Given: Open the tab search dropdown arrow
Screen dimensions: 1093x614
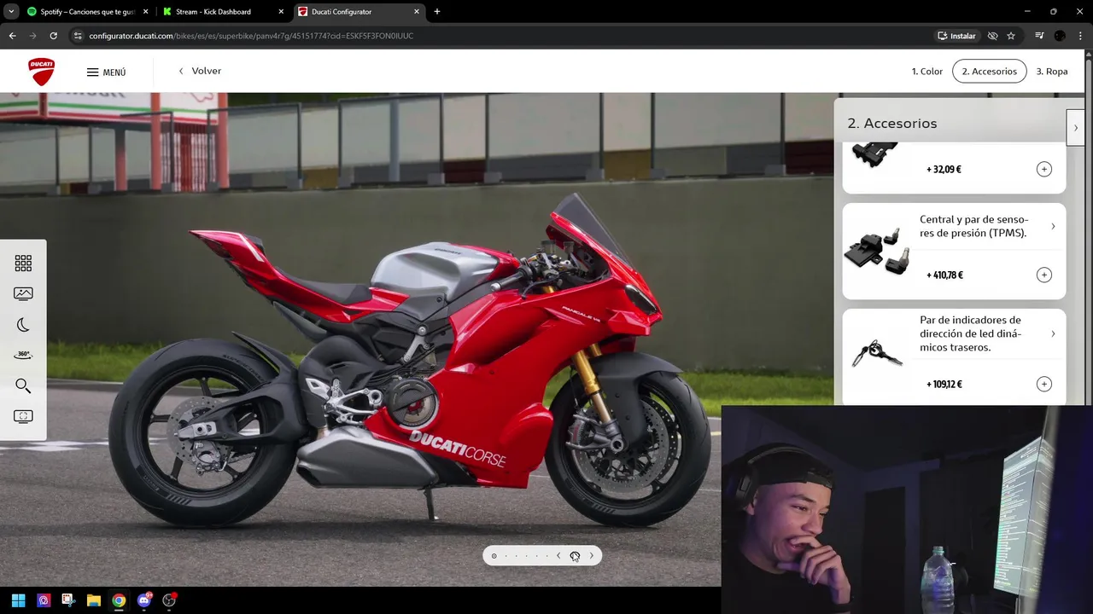Looking at the screenshot, I should pyautogui.click(x=10, y=12).
